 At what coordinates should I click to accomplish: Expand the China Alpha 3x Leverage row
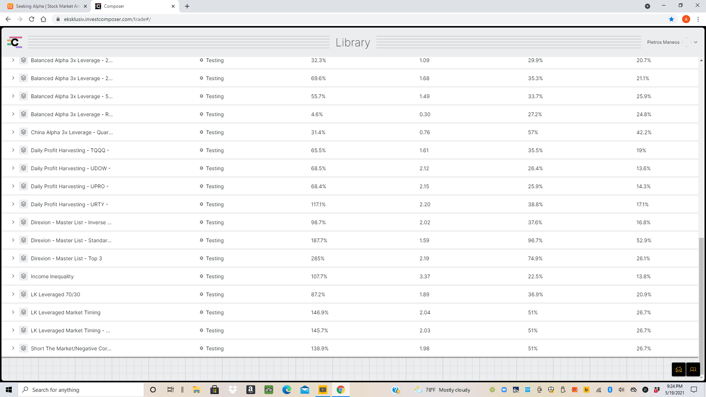pyautogui.click(x=13, y=132)
